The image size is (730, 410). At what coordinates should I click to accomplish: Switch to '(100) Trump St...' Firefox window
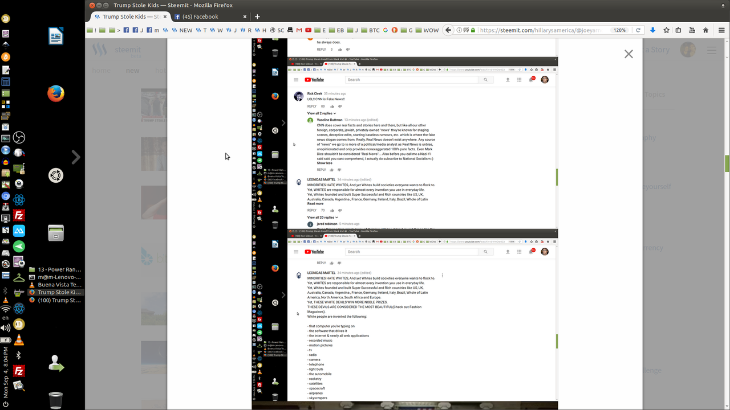click(x=55, y=300)
